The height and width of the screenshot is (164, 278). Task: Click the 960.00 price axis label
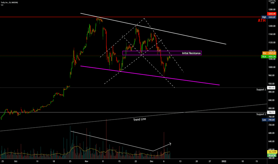pos(272,75)
